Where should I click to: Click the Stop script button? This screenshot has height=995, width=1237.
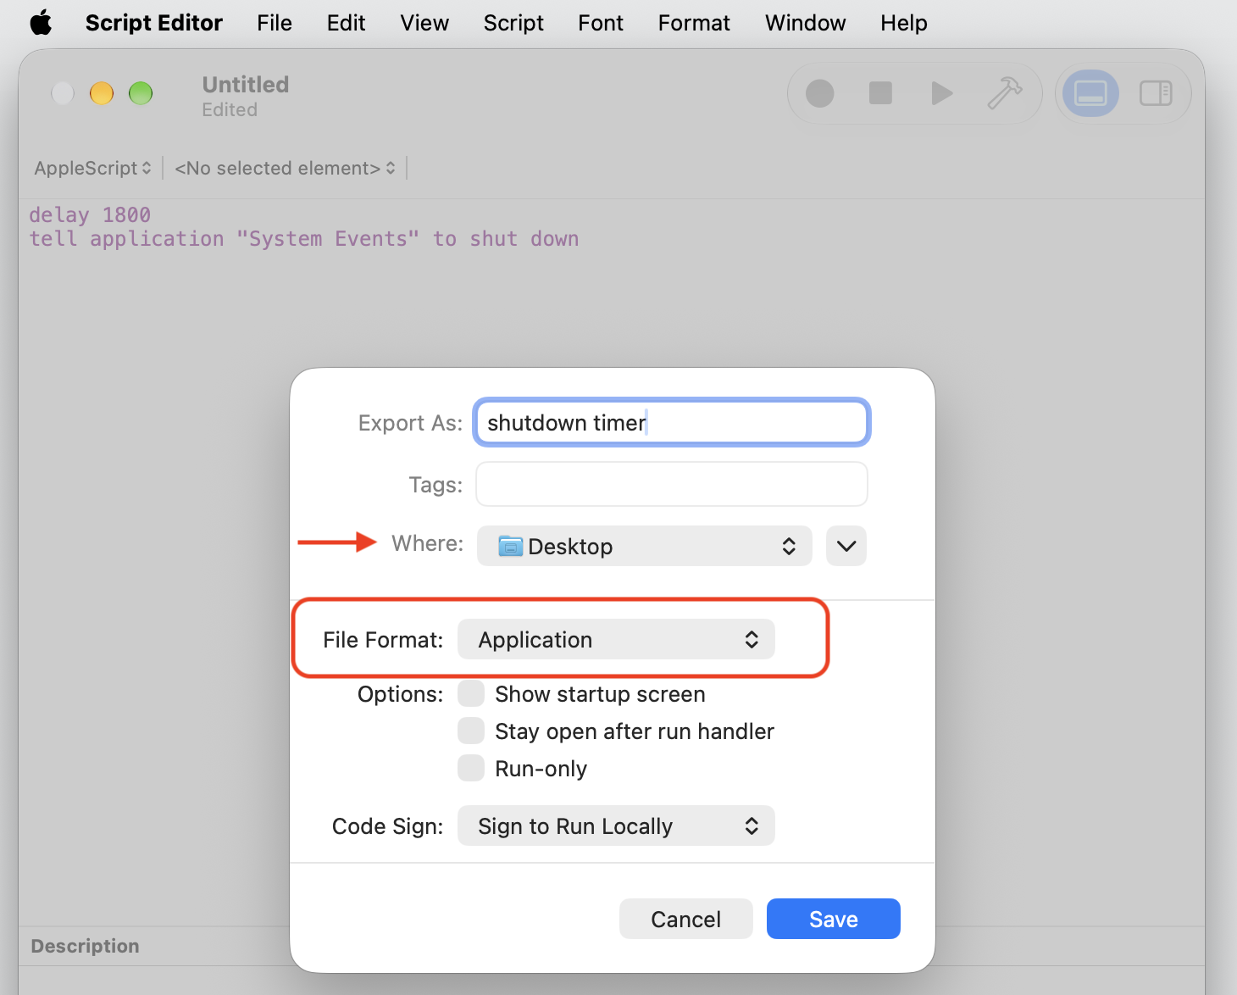pyautogui.click(x=880, y=93)
